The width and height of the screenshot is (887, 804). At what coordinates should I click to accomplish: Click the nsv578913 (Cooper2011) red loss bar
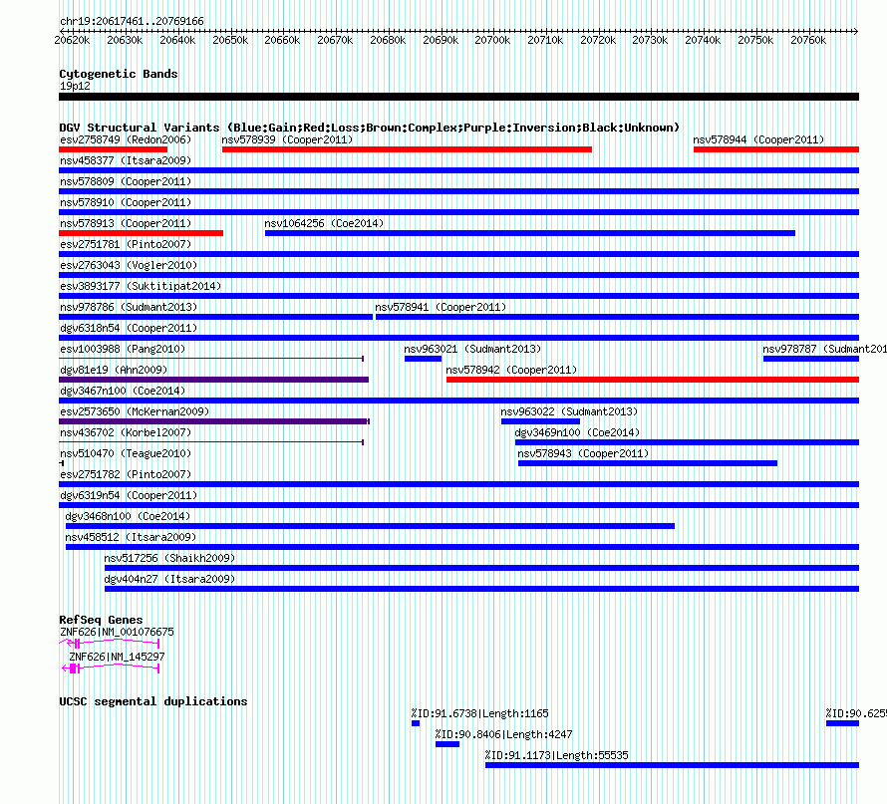click(x=141, y=233)
